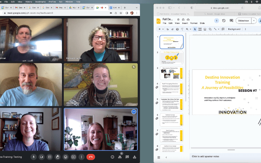
Task: Expand the Safari sidebar dropdown chevron
Action: coord(174,8)
